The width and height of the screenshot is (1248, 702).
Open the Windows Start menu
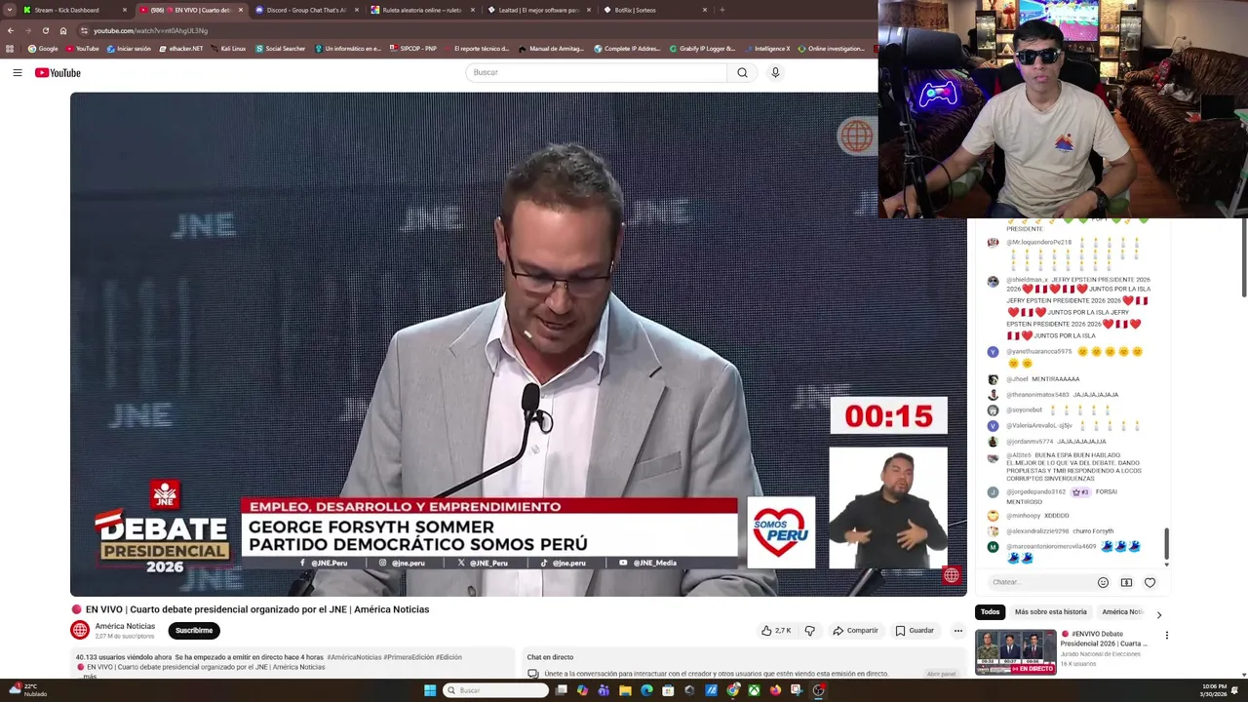click(x=429, y=690)
